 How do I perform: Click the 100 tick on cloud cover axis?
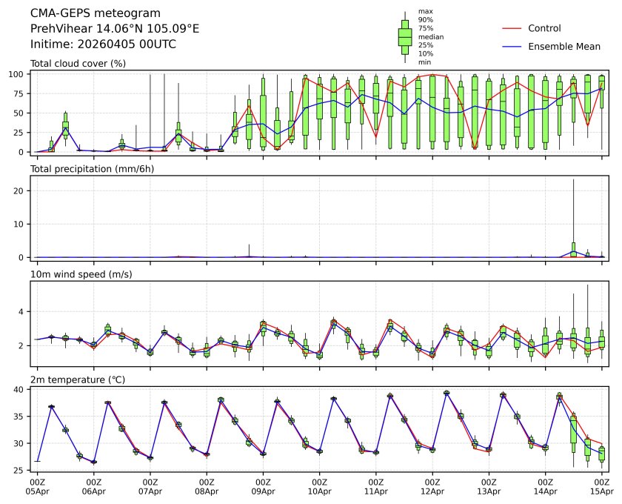(21, 74)
